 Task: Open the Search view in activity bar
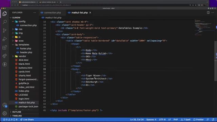tap(4, 22)
